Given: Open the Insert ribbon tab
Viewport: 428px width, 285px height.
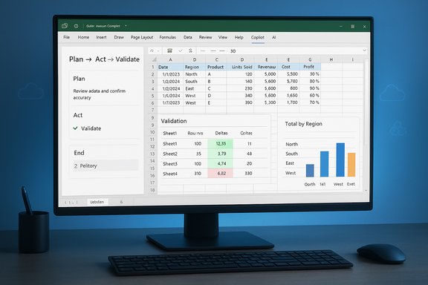Looking at the screenshot, I should (101, 37).
